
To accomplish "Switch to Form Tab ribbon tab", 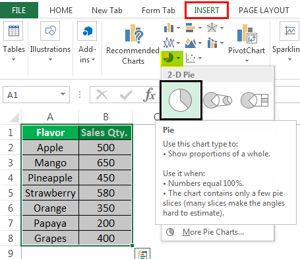I will click(x=158, y=11).
